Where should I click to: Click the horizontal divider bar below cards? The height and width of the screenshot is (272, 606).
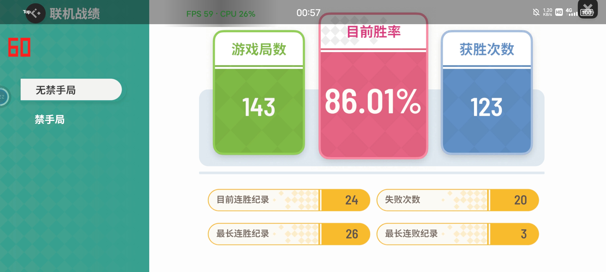point(372,173)
